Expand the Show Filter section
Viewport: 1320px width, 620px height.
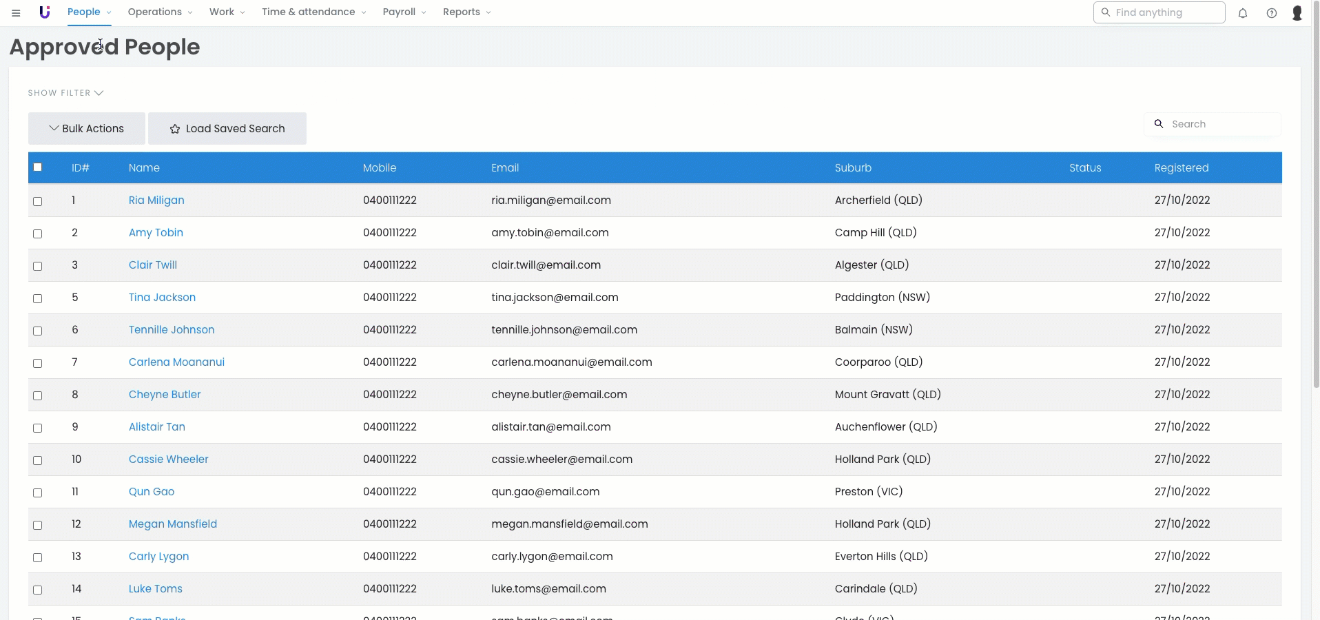[65, 93]
